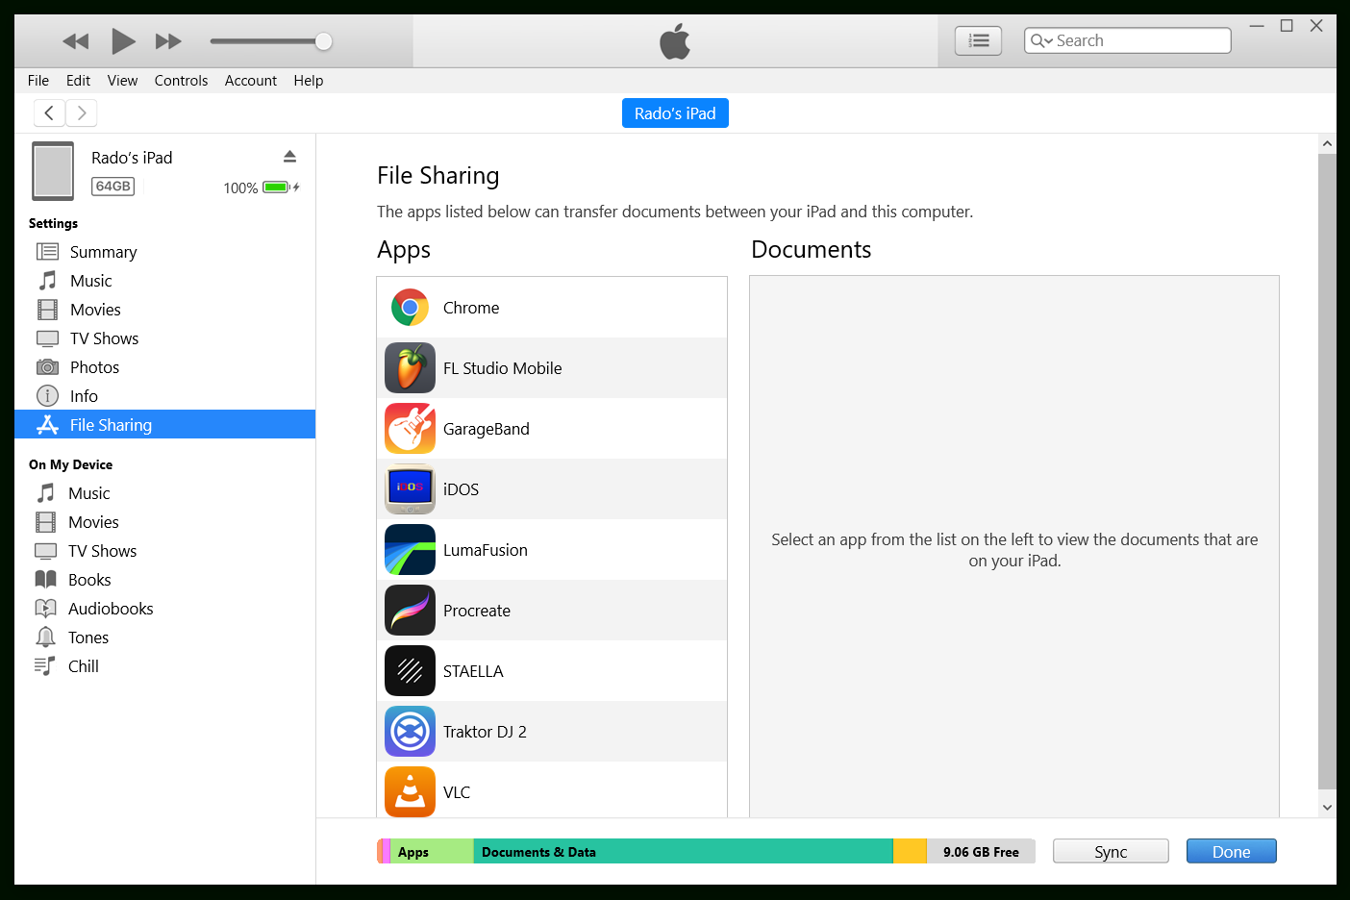Click the TV Shows icon under Settings
Screen dimensions: 1350x900
click(x=47, y=338)
